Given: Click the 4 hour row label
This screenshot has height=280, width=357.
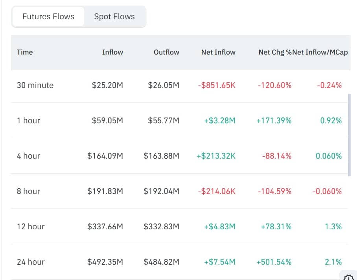Looking at the screenshot, I should pyautogui.click(x=28, y=156).
